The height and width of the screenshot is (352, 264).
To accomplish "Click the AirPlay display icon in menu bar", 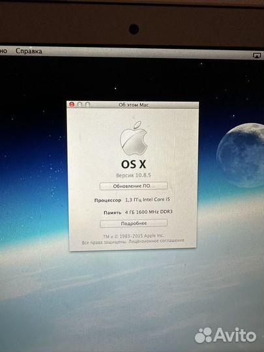I will (257, 55).
